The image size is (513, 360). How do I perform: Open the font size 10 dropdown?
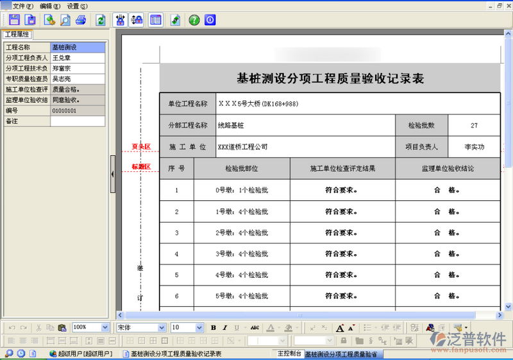(x=199, y=327)
